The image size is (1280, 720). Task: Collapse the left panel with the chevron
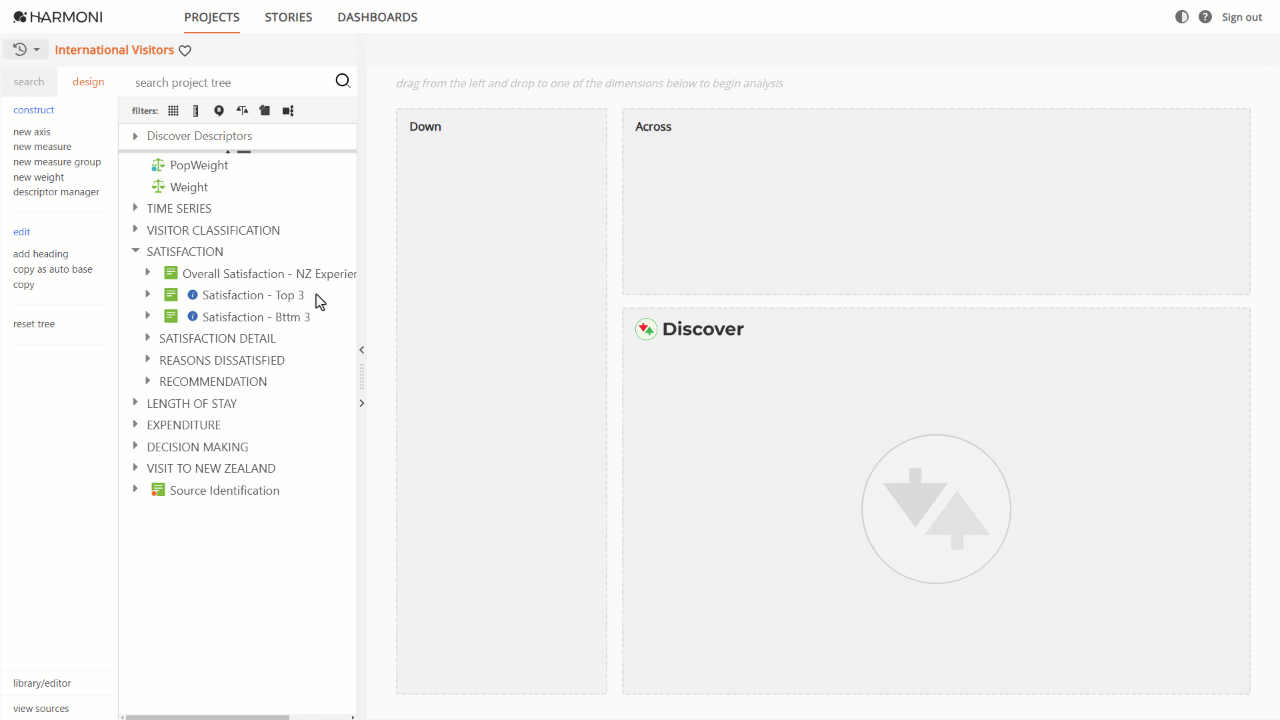362,349
